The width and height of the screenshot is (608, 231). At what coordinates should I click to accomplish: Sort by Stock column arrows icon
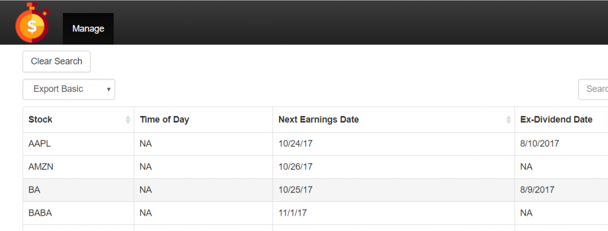coord(128,120)
